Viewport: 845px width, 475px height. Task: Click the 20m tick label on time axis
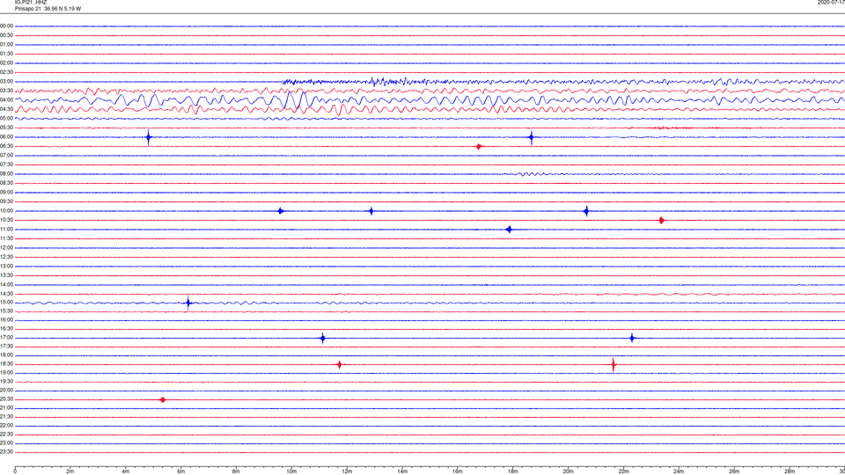[568, 471]
